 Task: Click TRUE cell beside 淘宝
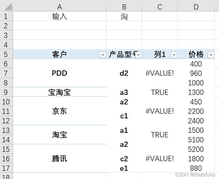tap(160, 135)
